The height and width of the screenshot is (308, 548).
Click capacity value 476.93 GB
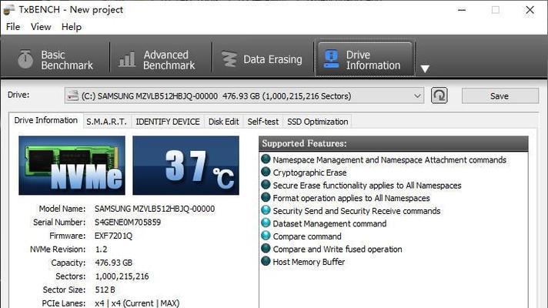[114, 263]
